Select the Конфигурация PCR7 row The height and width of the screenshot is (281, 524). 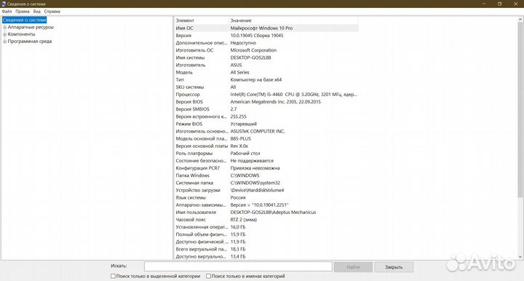point(266,168)
